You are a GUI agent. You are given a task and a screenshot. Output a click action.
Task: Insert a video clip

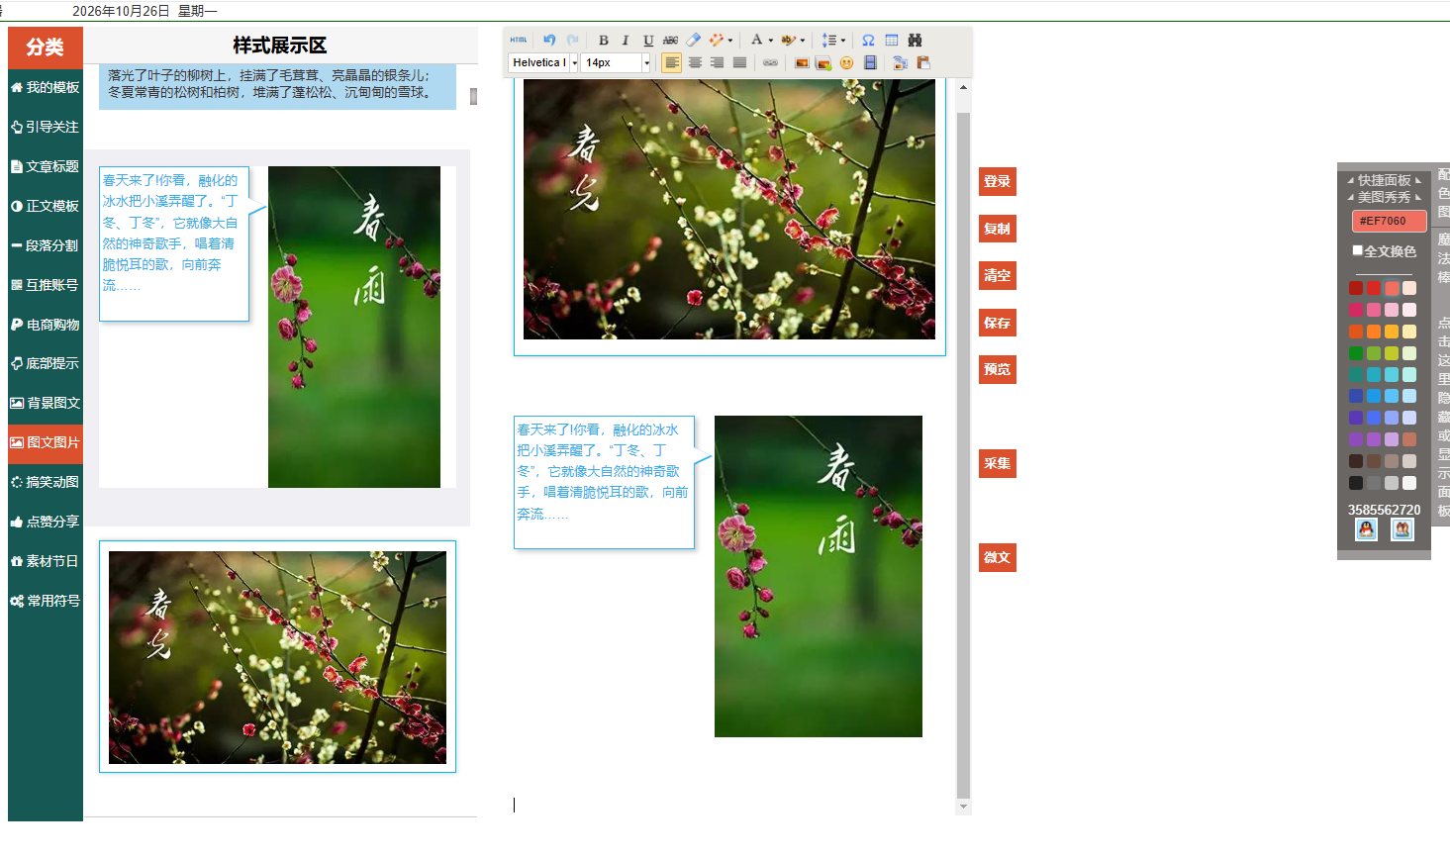(x=870, y=62)
